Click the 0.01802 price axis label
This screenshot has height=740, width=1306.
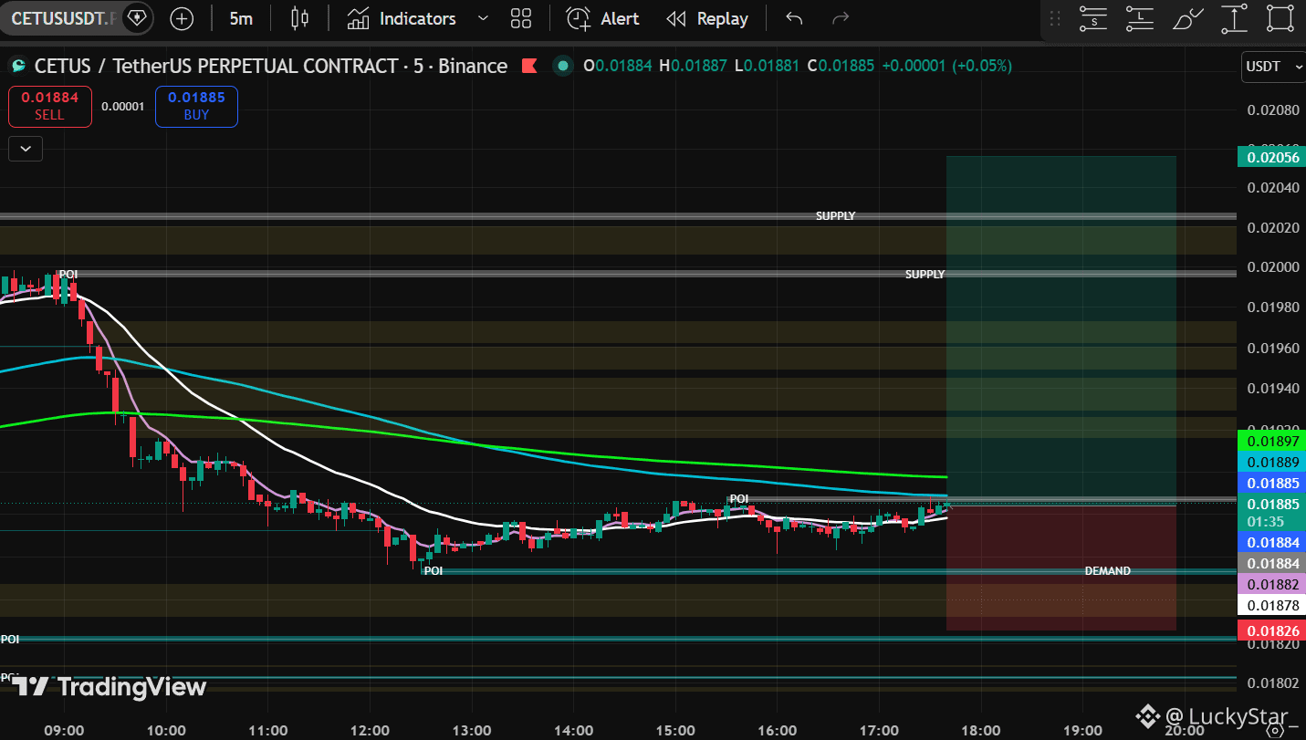point(1272,683)
